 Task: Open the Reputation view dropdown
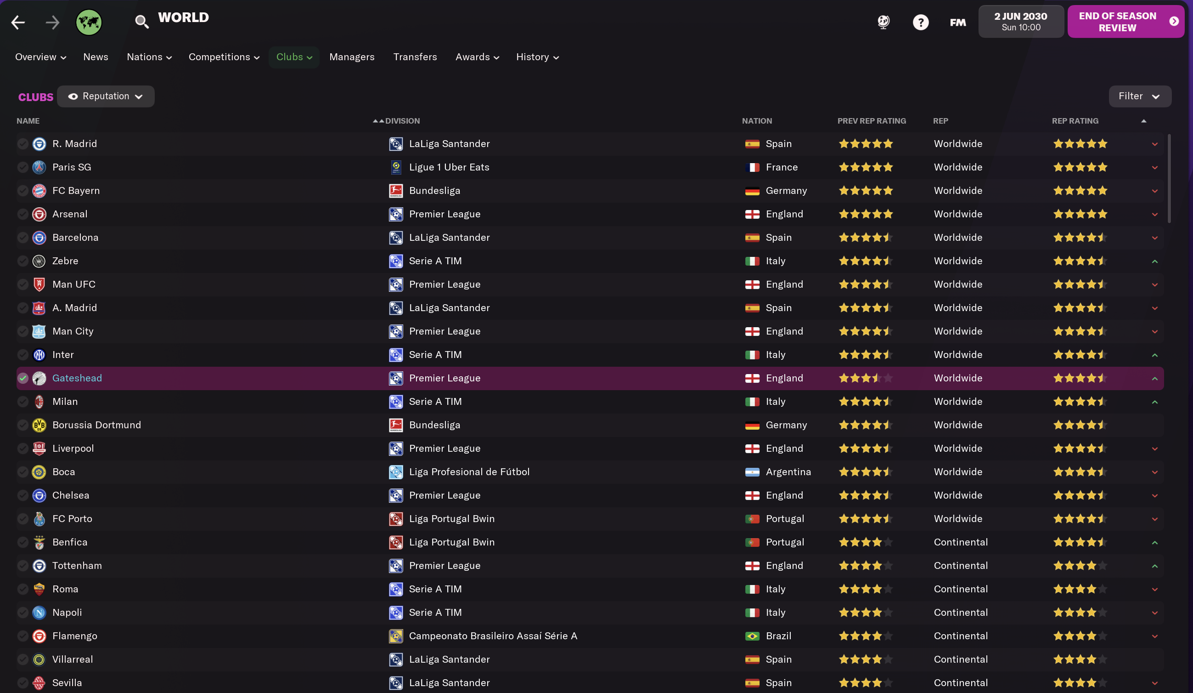tap(106, 96)
